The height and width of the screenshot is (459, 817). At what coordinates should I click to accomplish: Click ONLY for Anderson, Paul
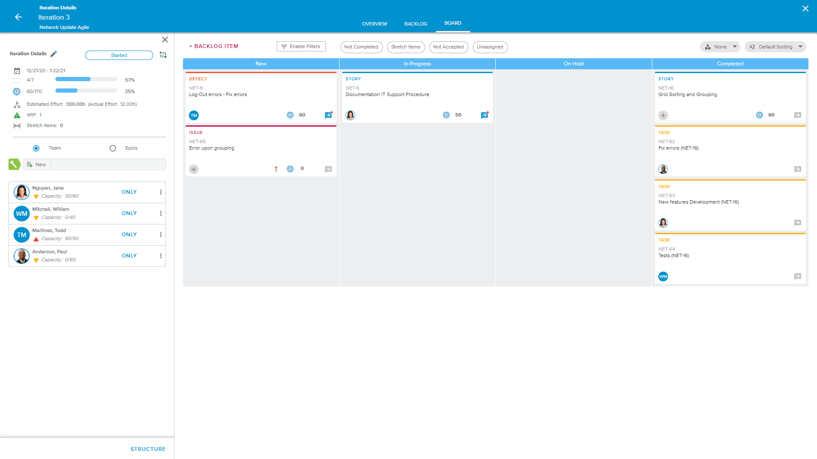pyautogui.click(x=129, y=256)
